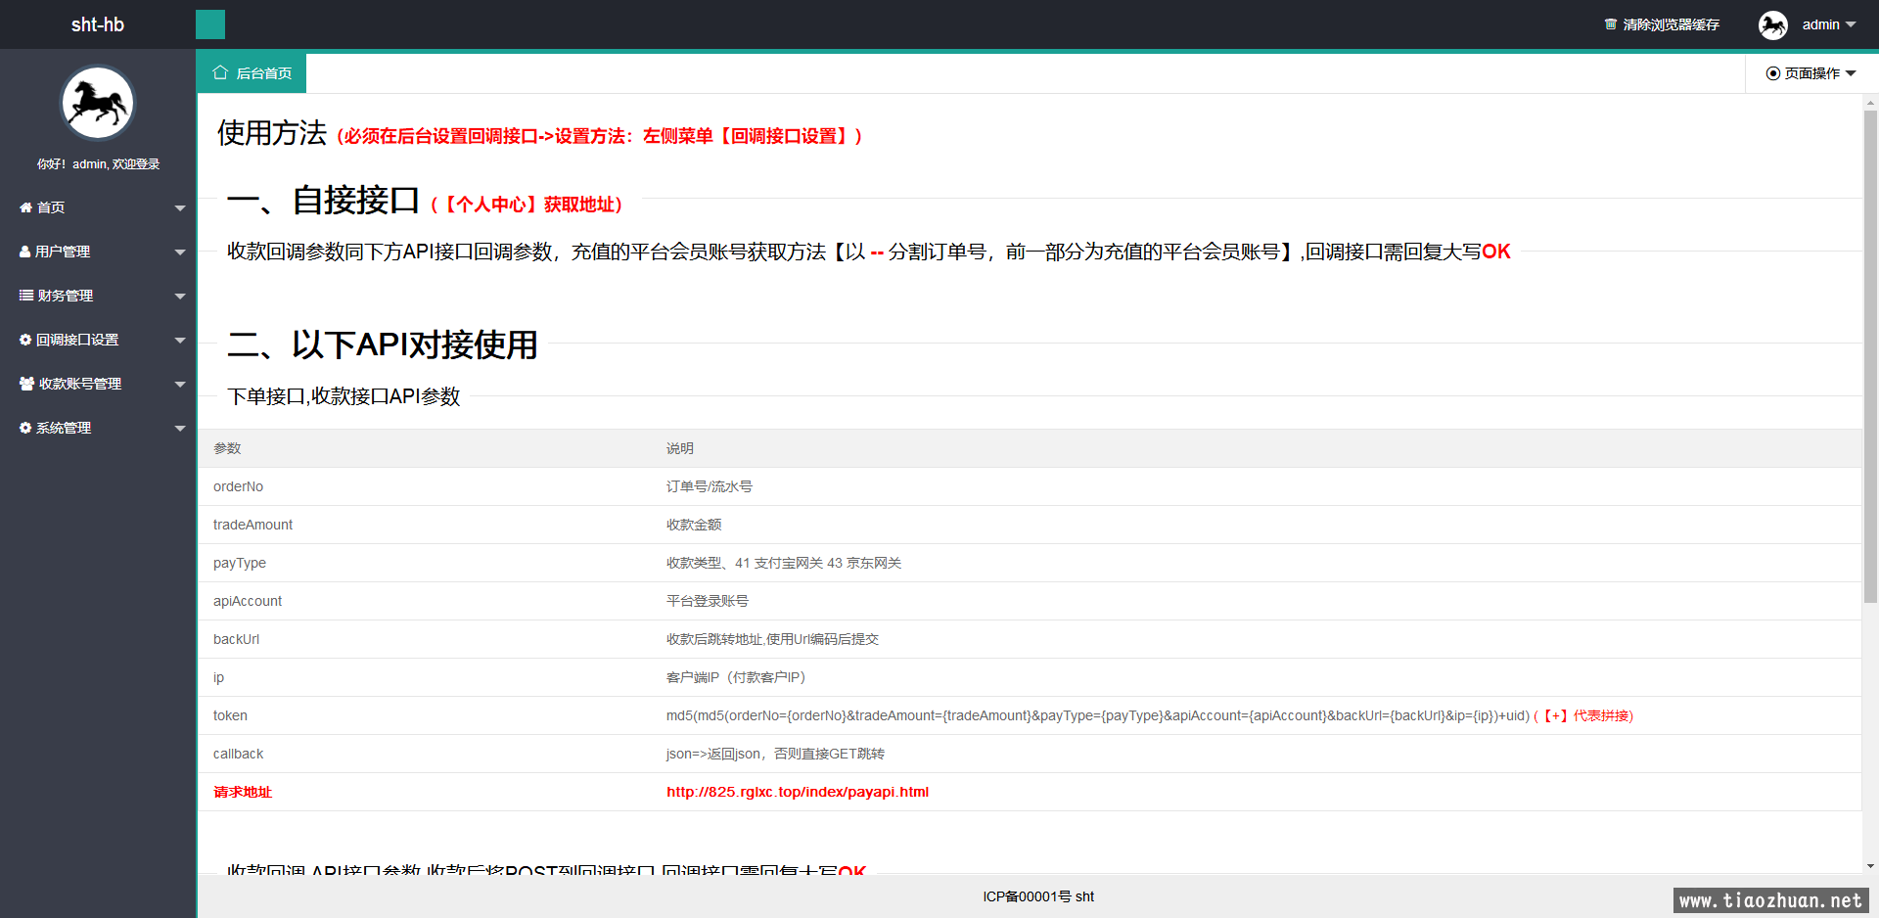Click the scrollbar up arrow
Viewport: 1879px width, 918px height.
tap(1870, 102)
